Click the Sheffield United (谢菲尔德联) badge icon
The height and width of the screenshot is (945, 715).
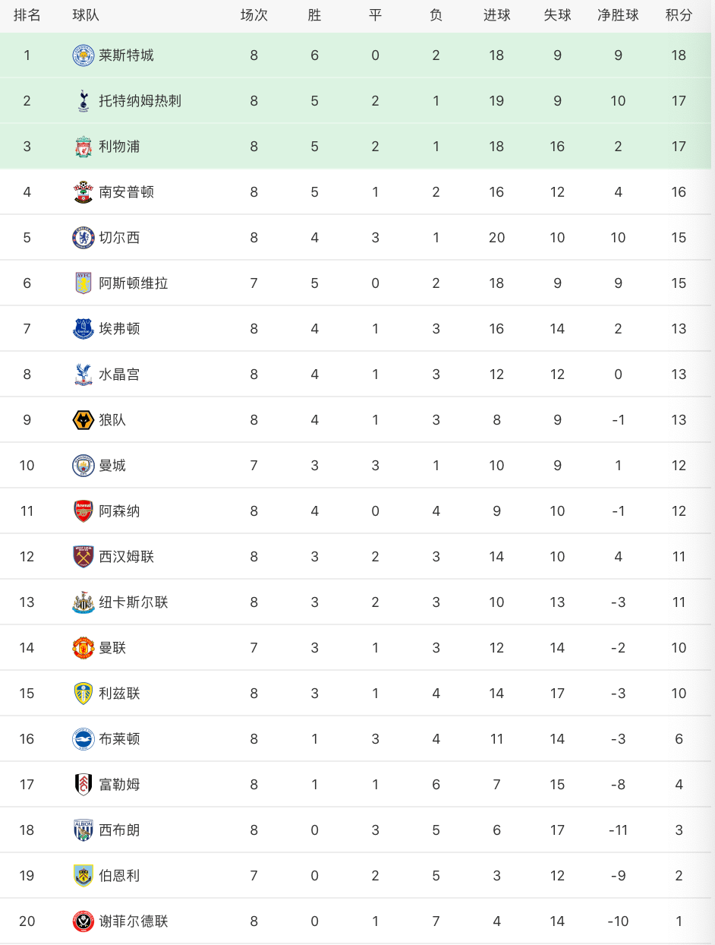click(x=83, y=921)
